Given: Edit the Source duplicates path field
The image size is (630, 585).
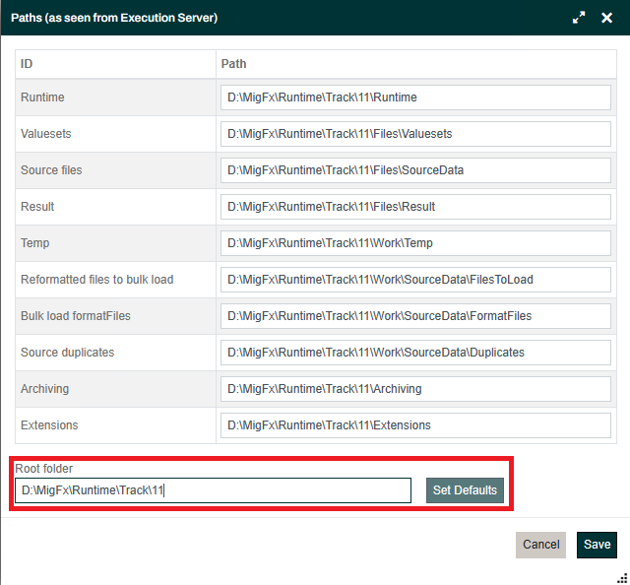Looking at the screenshot, I should point(415,353).
